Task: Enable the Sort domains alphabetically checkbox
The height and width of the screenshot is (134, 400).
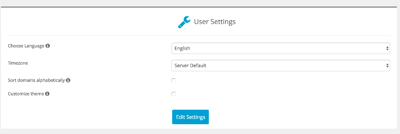Action: pos(174,80)
